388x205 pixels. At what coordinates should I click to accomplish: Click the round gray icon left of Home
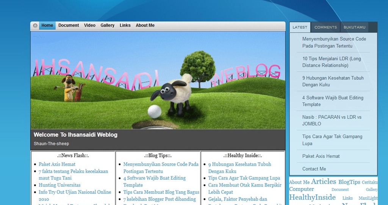tap(35, 25)
